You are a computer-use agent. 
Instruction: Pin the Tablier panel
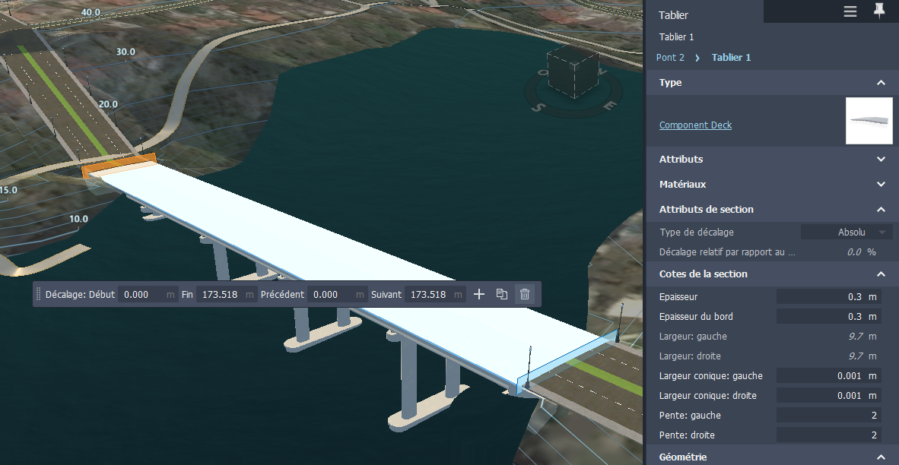(x=879, y=11)
